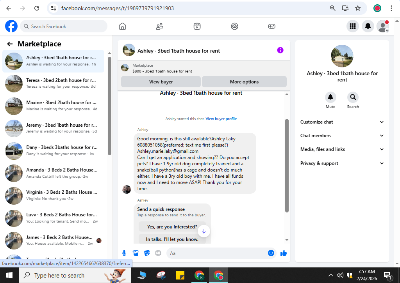Expand Customize chat section
Image resolution: width=400 pixels, height=283 pixels.
[342, 122]
